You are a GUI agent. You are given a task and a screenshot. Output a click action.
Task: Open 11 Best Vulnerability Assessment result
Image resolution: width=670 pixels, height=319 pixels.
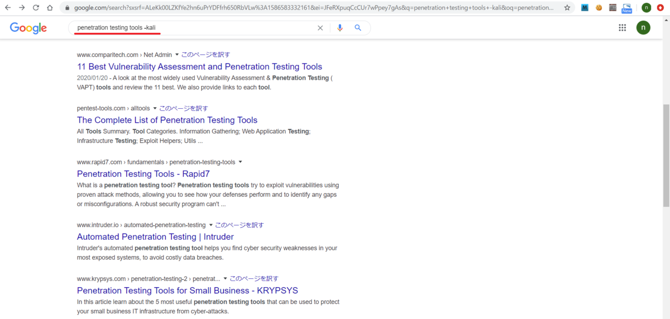[199, 66]
